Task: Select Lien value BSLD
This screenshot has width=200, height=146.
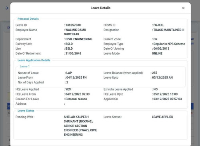Action: pos(69,49)
